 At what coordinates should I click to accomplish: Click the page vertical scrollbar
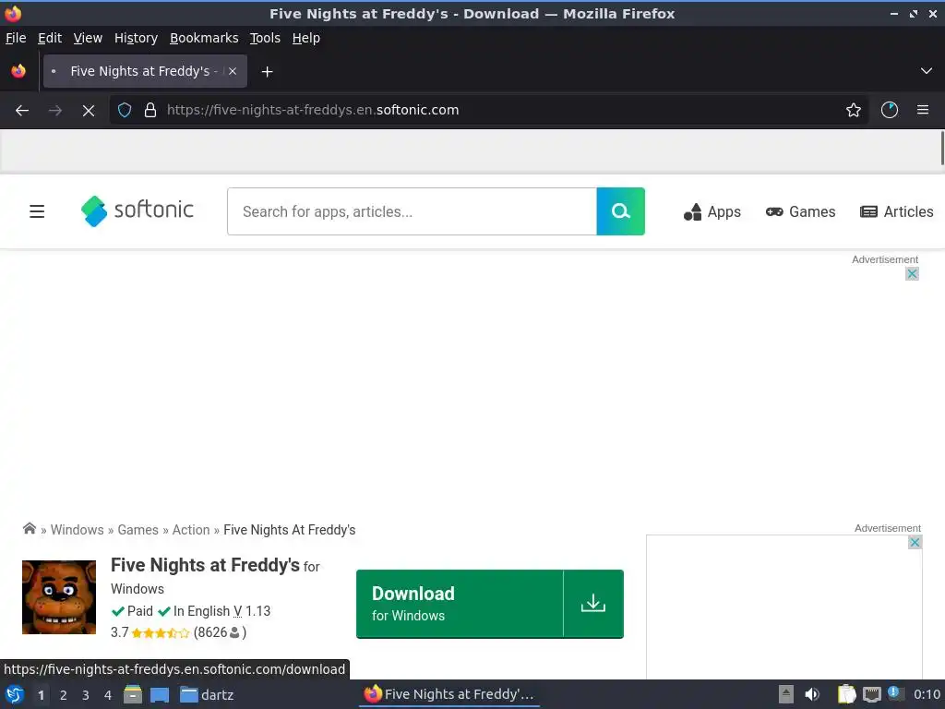tap(942, 149)
